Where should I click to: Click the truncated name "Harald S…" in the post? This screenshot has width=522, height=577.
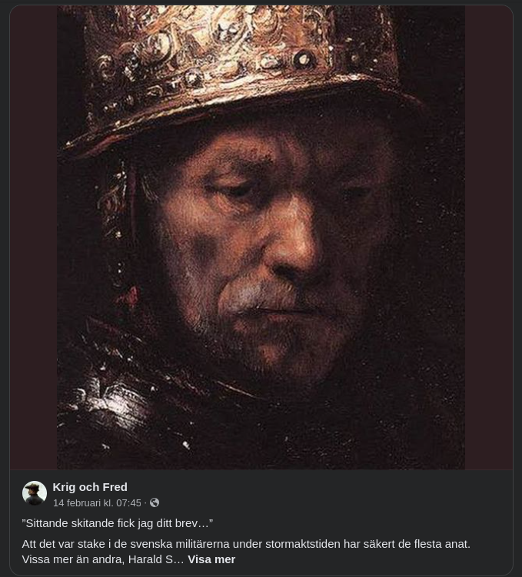156,559
